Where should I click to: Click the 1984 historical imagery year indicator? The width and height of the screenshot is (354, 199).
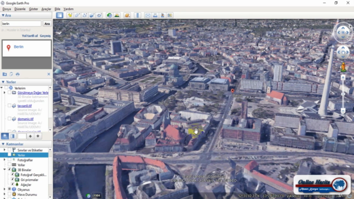click(x=97, y=196)
